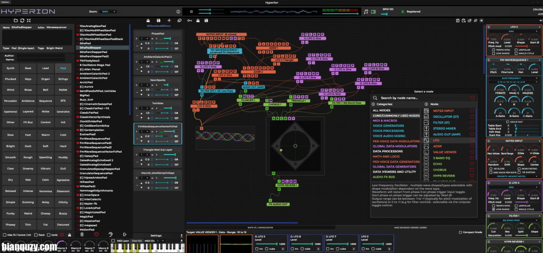
Task: Toggle the green switch next to BPM
Action: click(x=374, y=11)
